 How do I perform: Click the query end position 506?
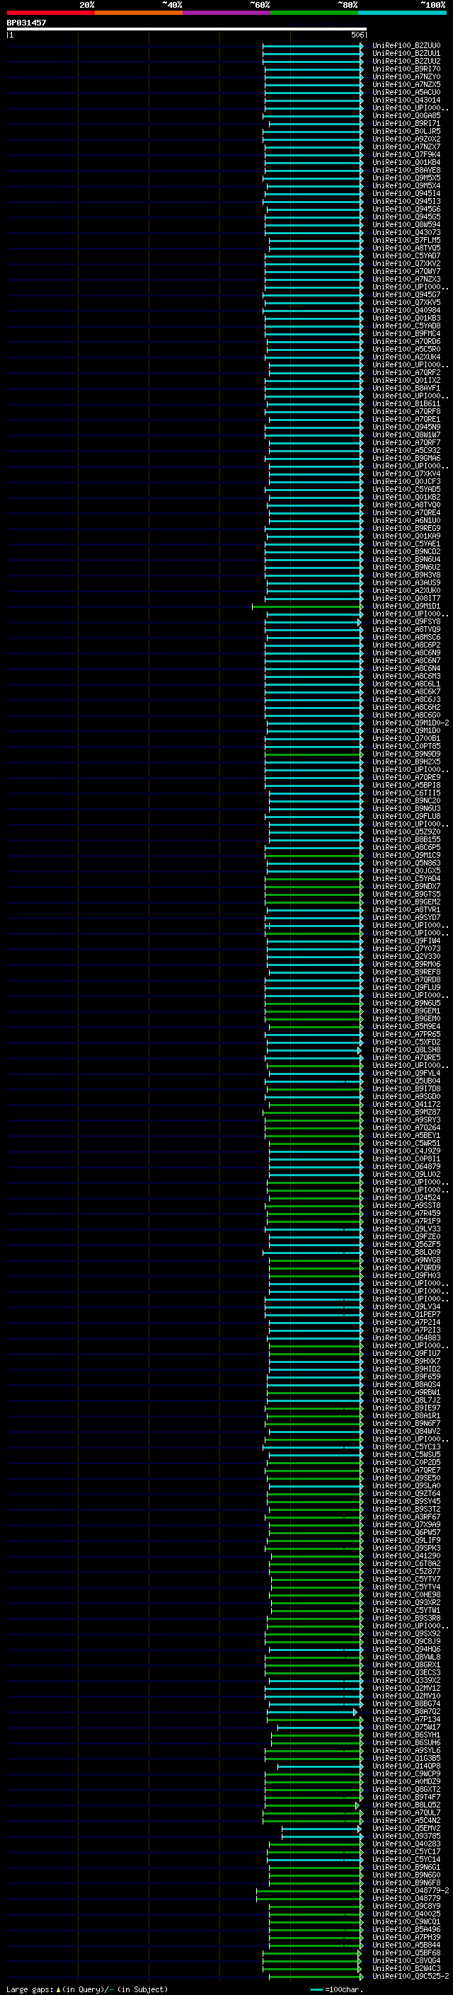coord(357,35)
